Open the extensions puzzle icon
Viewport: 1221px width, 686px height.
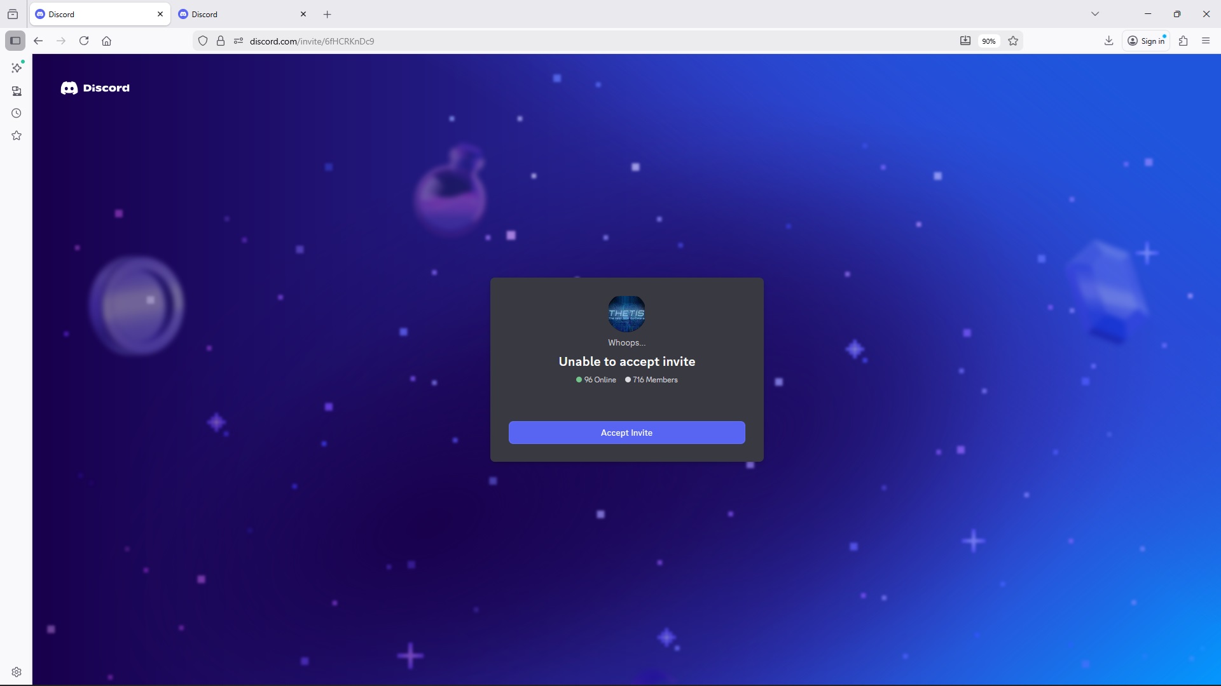point(1183,41)
